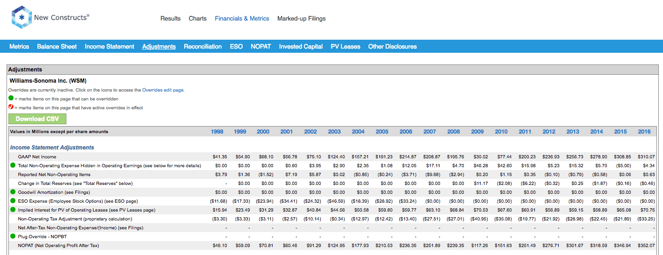The image size is (663, 255).
Task: Click the 2003 year column header
Action: point(334,132)
